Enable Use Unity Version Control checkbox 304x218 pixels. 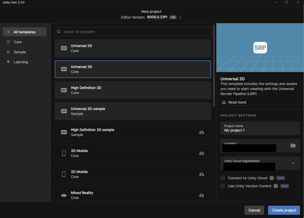223,186
